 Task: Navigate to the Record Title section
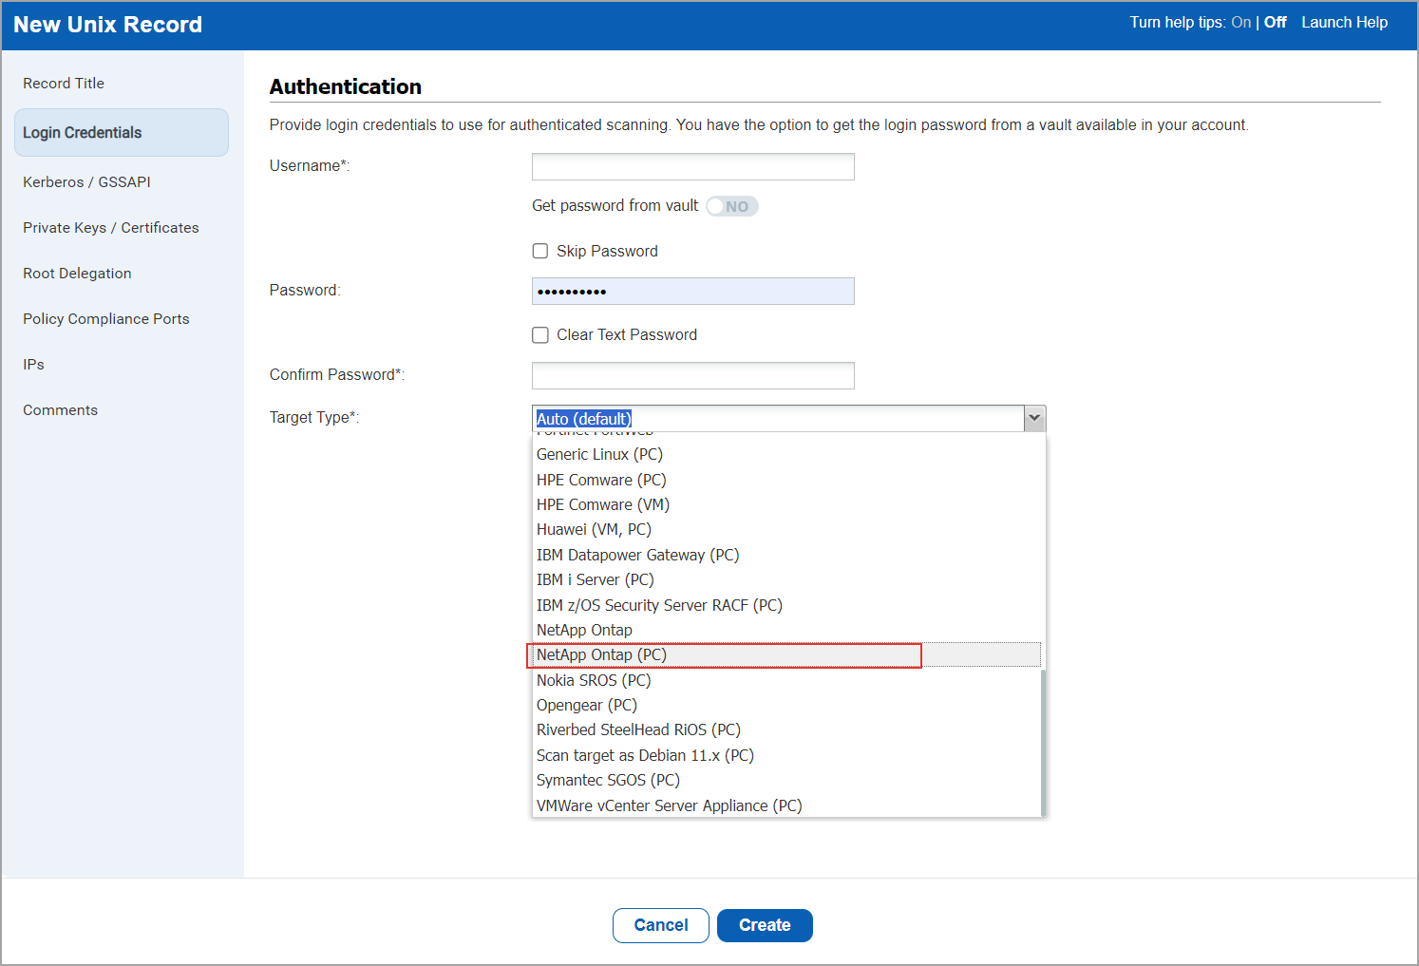(x=64, y=83)
